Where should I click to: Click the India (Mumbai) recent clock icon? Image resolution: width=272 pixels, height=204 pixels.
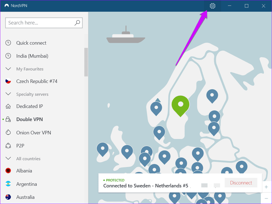click(x=8, y=56)
